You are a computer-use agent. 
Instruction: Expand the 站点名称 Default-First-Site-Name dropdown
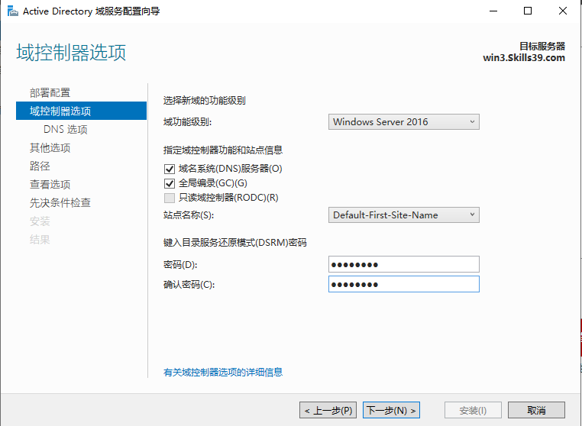click(404, 215)
